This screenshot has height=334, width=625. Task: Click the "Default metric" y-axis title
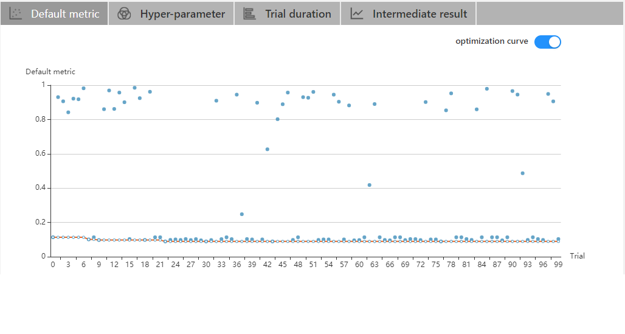pos(50,72)
